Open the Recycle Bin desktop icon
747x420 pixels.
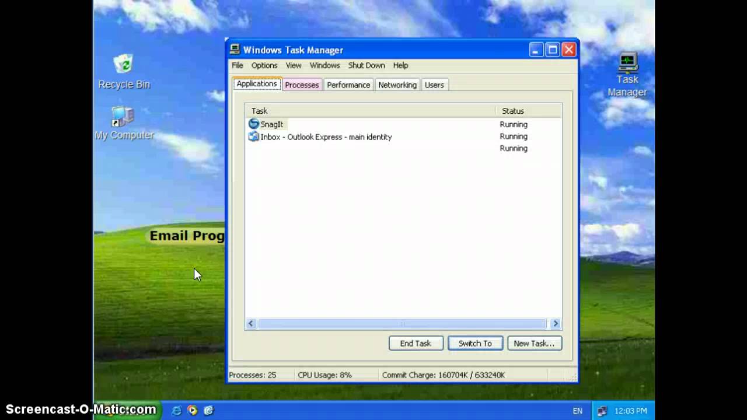[124, 72]
